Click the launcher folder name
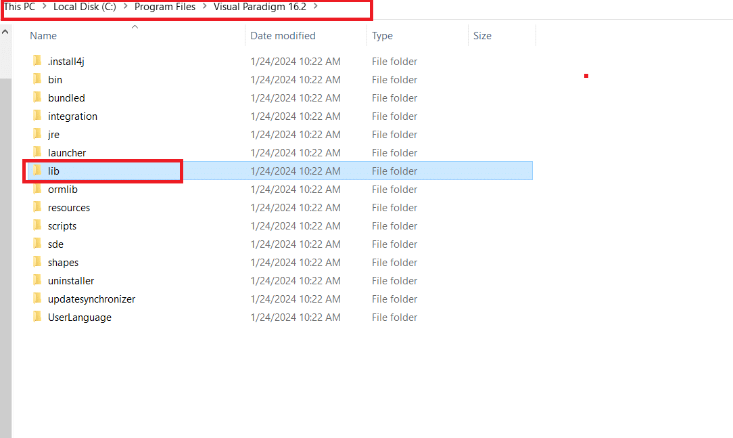This screenshot has height=438, width=733. tap(67, 153)
